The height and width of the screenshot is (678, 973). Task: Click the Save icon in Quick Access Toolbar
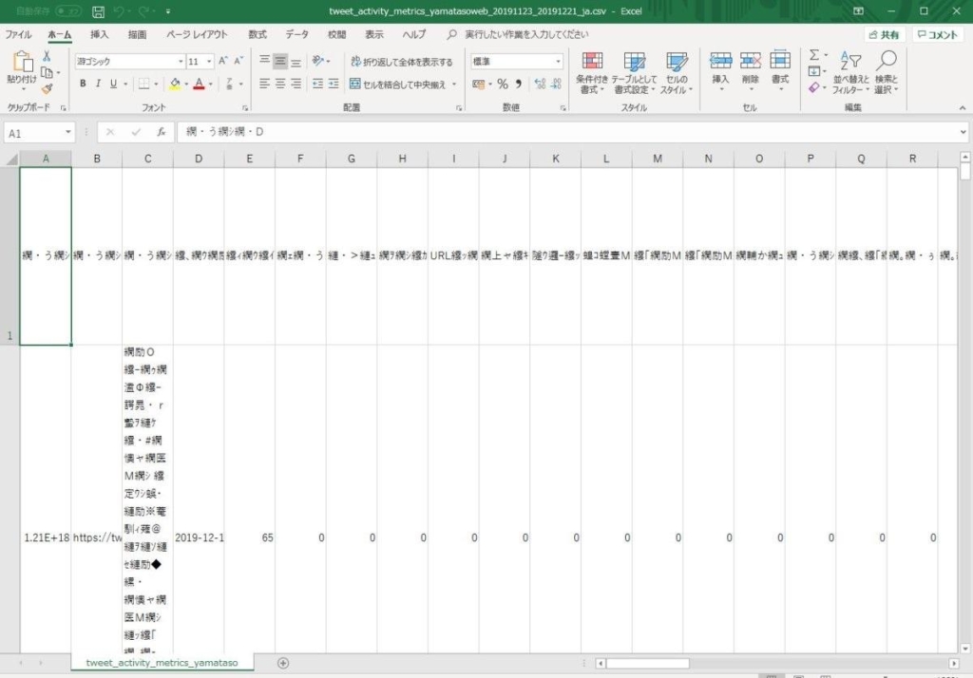pyautogui.click(x=98, y=10)
